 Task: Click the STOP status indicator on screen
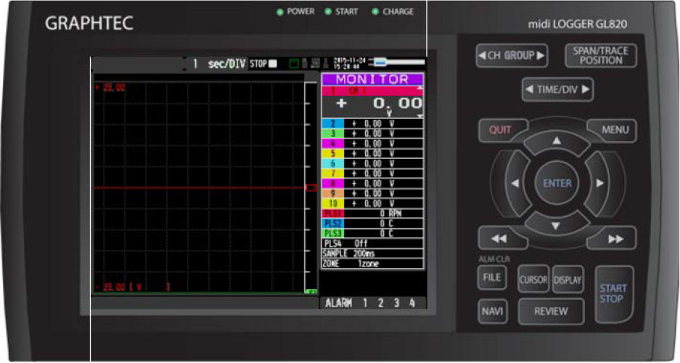click(263, 64)
